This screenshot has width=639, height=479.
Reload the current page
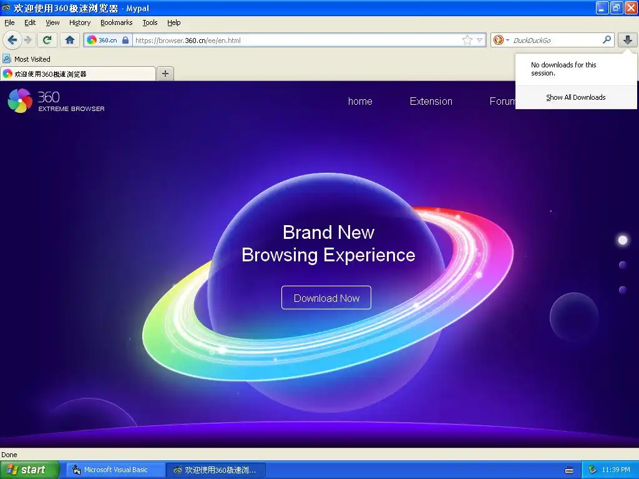pyautogui.click(x=47, y=40)
